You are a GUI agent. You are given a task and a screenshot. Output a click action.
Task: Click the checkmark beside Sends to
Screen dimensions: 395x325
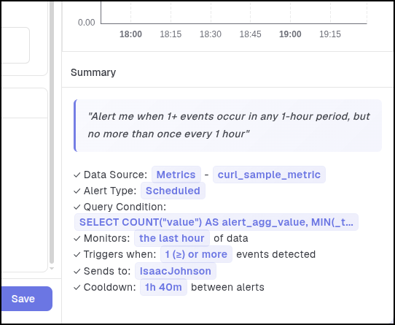[x=77, y=271]
